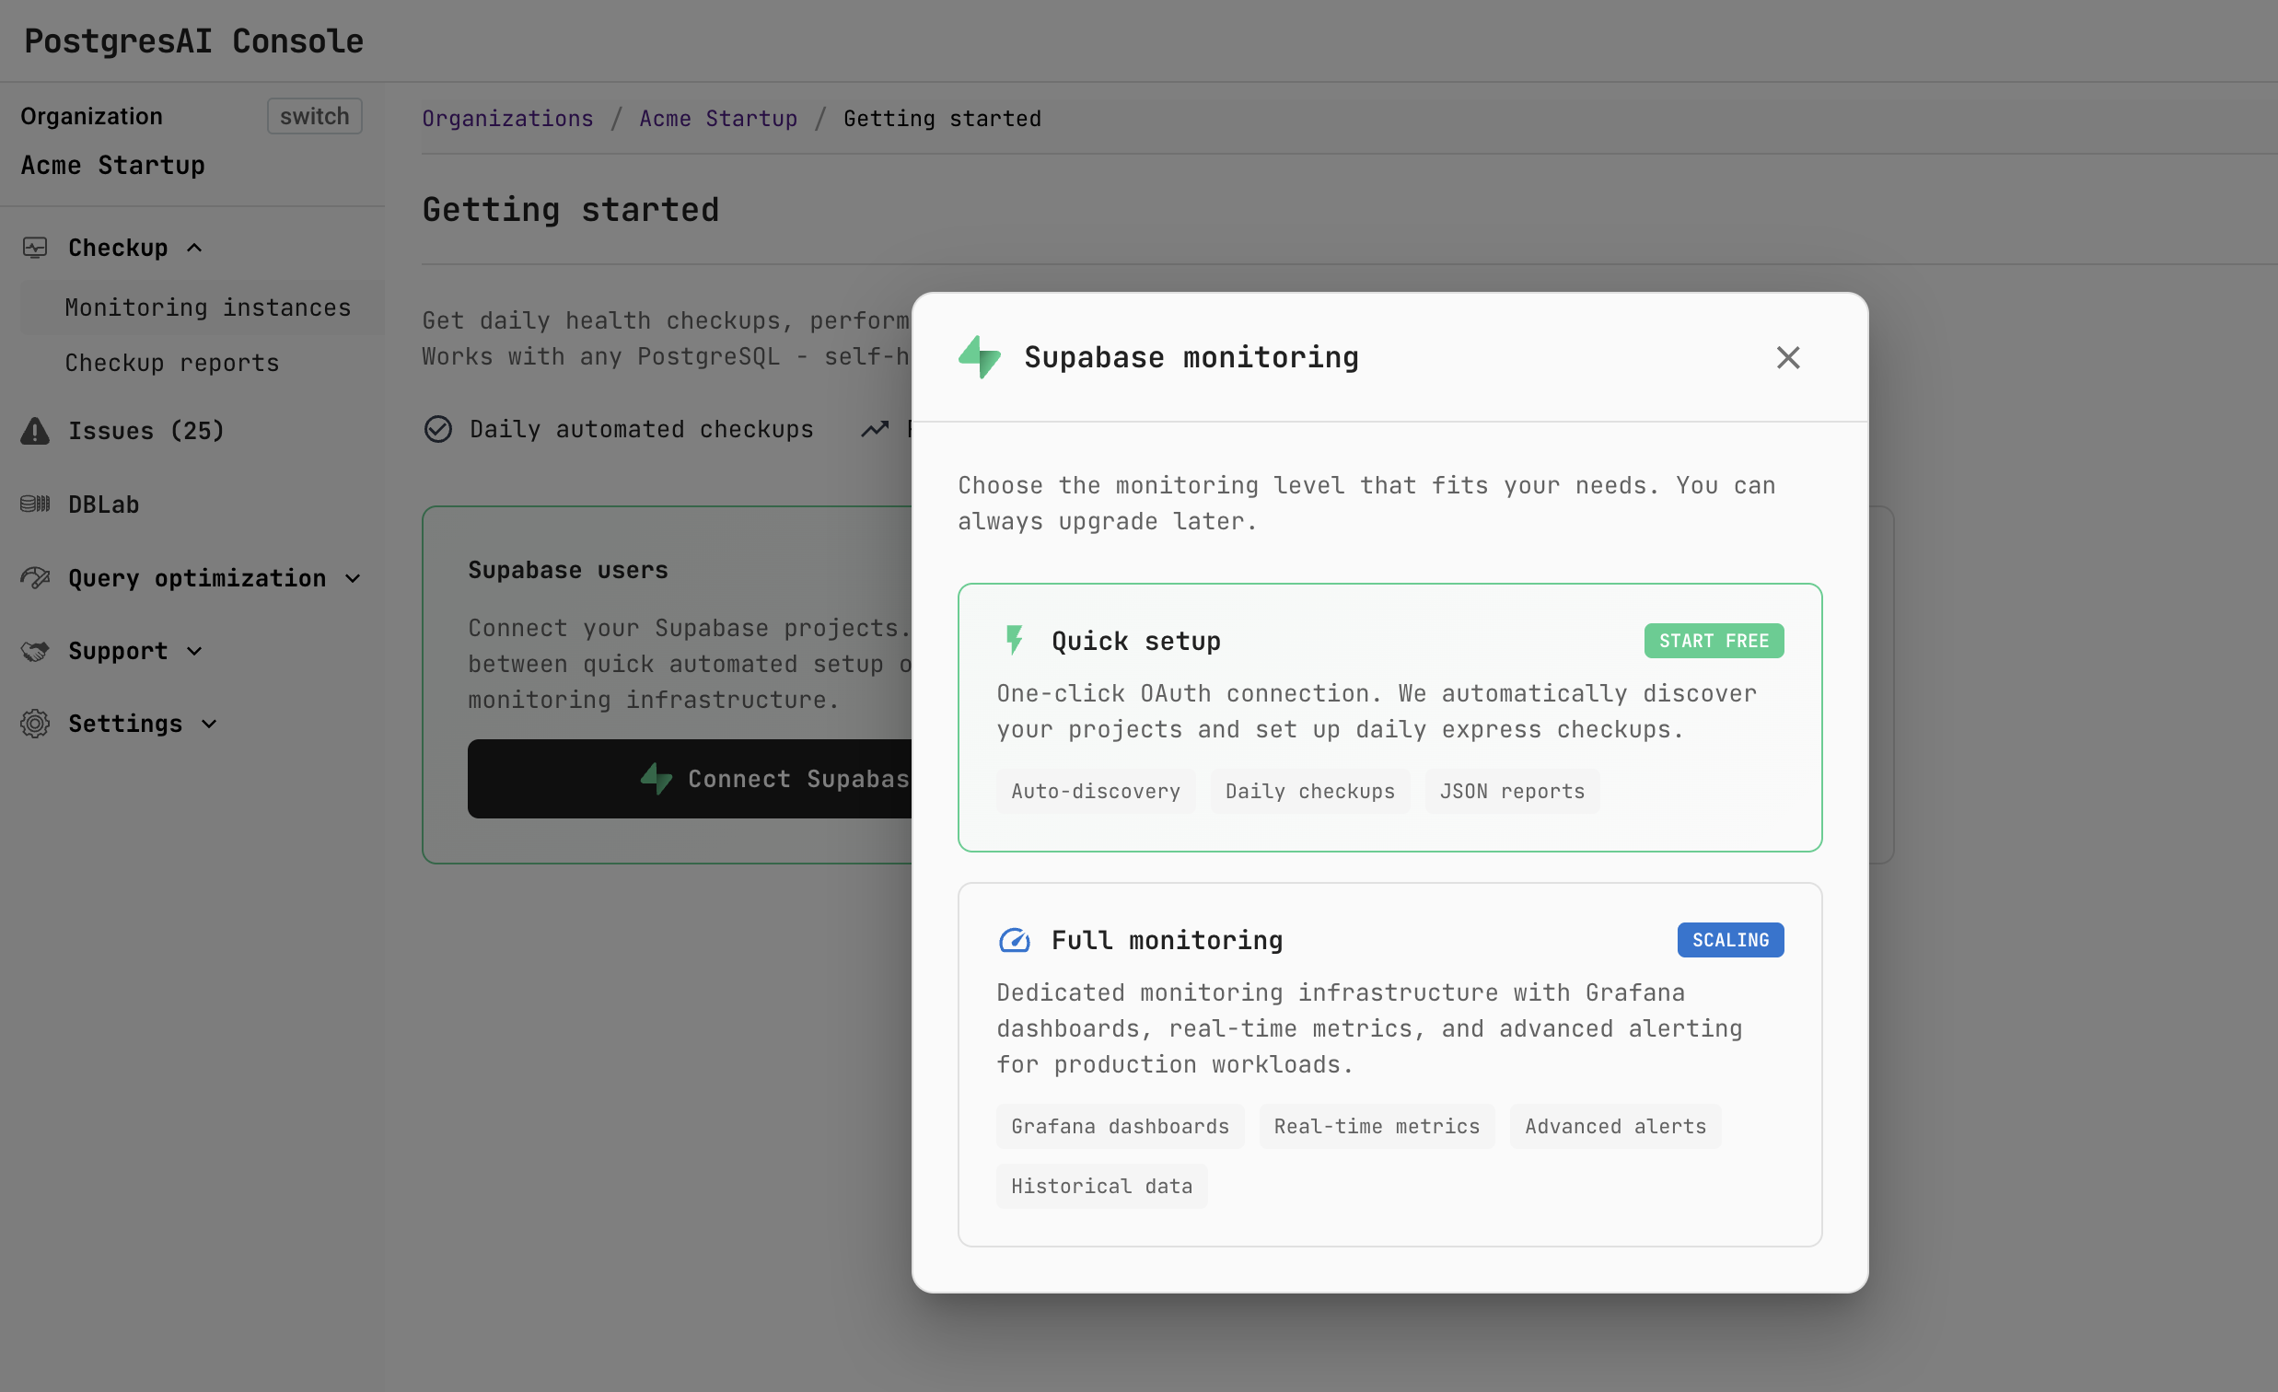Select Checkup reports in sidebar
The width and height of the screenshot is (2278, 1392).
[171, 363]
